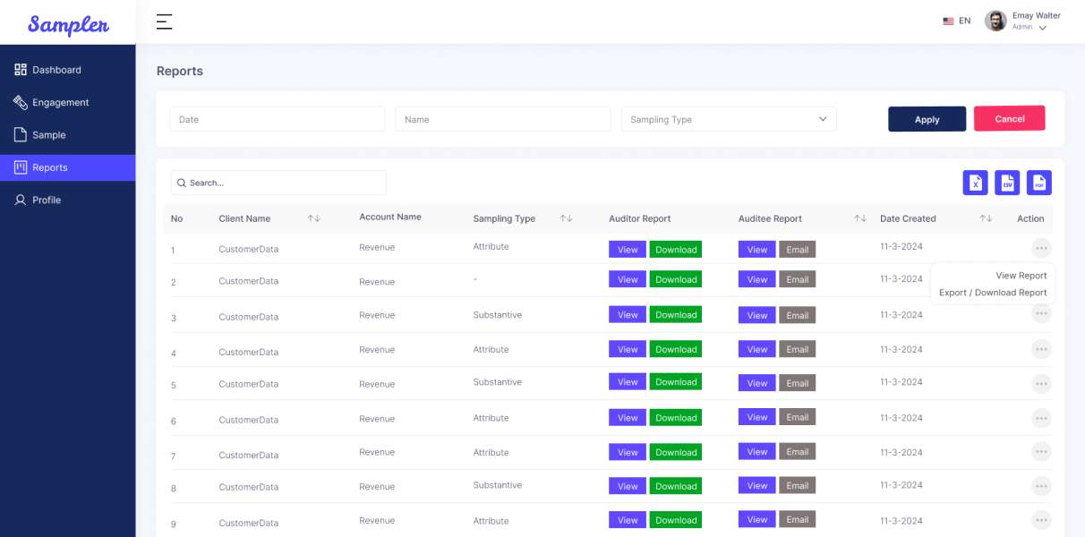This screenshot has width=1085, height=537.
Task: Click the red Cancel button
Action: [1009, 119]
